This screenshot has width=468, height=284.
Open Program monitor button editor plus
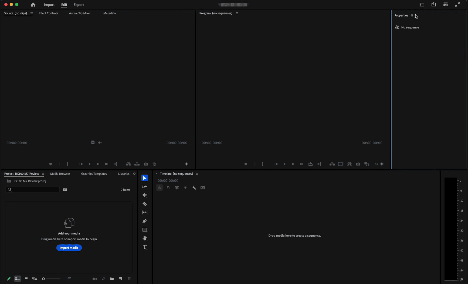[382, 164]
